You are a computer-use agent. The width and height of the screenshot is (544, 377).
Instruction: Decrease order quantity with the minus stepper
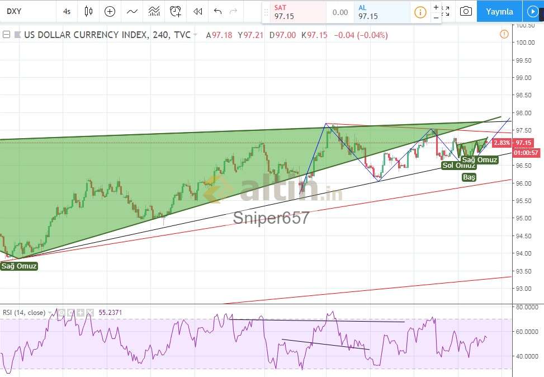[436, 17]
